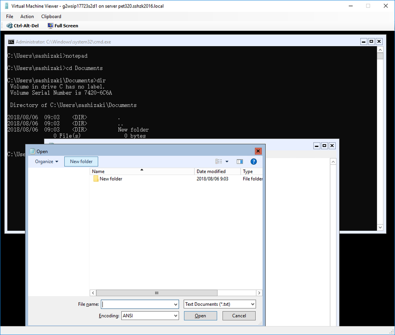Click the 'New folder' entry in cmd output
The image size is (395, 335).
coord(133,130)
